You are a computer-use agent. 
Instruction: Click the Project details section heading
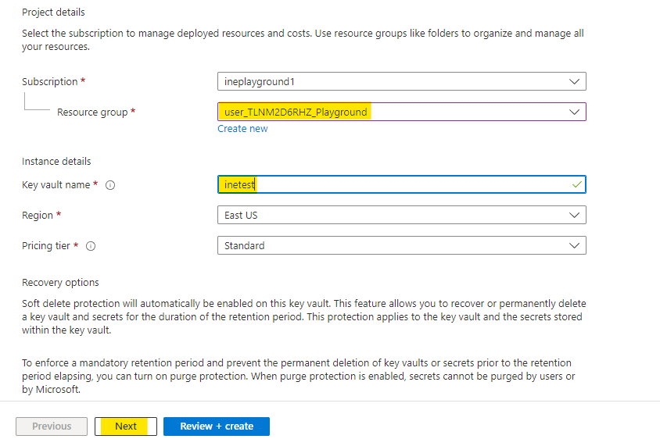coord(53,12)
